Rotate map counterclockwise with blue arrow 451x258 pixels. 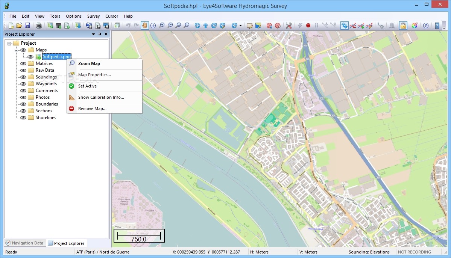pos(197,26)
